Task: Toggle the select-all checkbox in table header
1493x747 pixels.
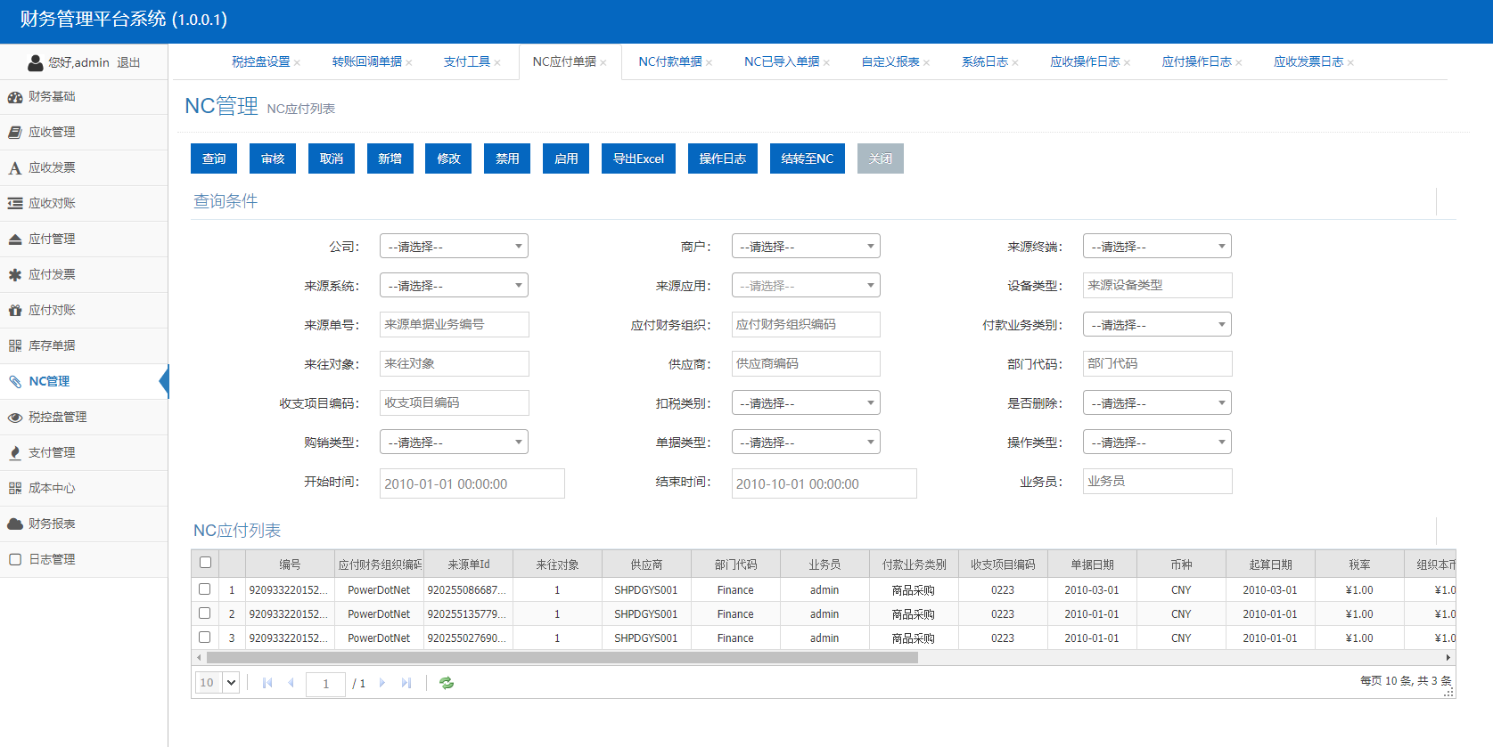Action: tap(205, 563)
